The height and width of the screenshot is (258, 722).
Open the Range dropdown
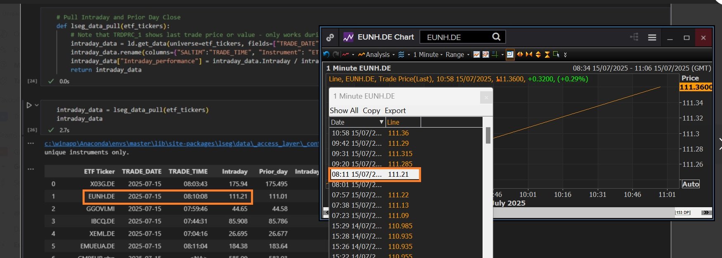point(457,54)
